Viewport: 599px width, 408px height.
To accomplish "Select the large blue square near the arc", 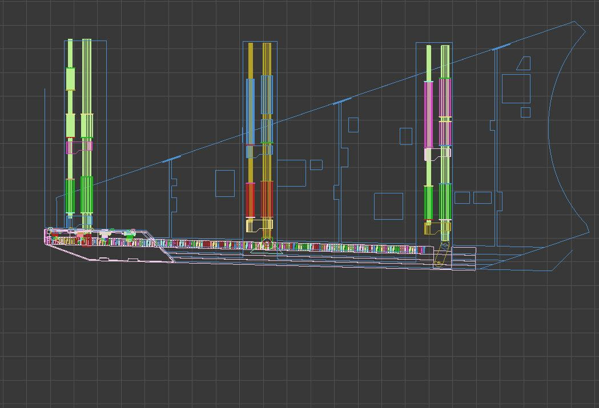I will 516,88.
